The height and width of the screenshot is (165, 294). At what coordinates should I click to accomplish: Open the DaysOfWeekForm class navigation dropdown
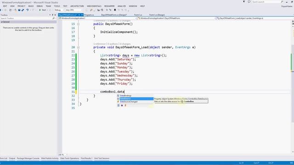[x=215, y=18]
